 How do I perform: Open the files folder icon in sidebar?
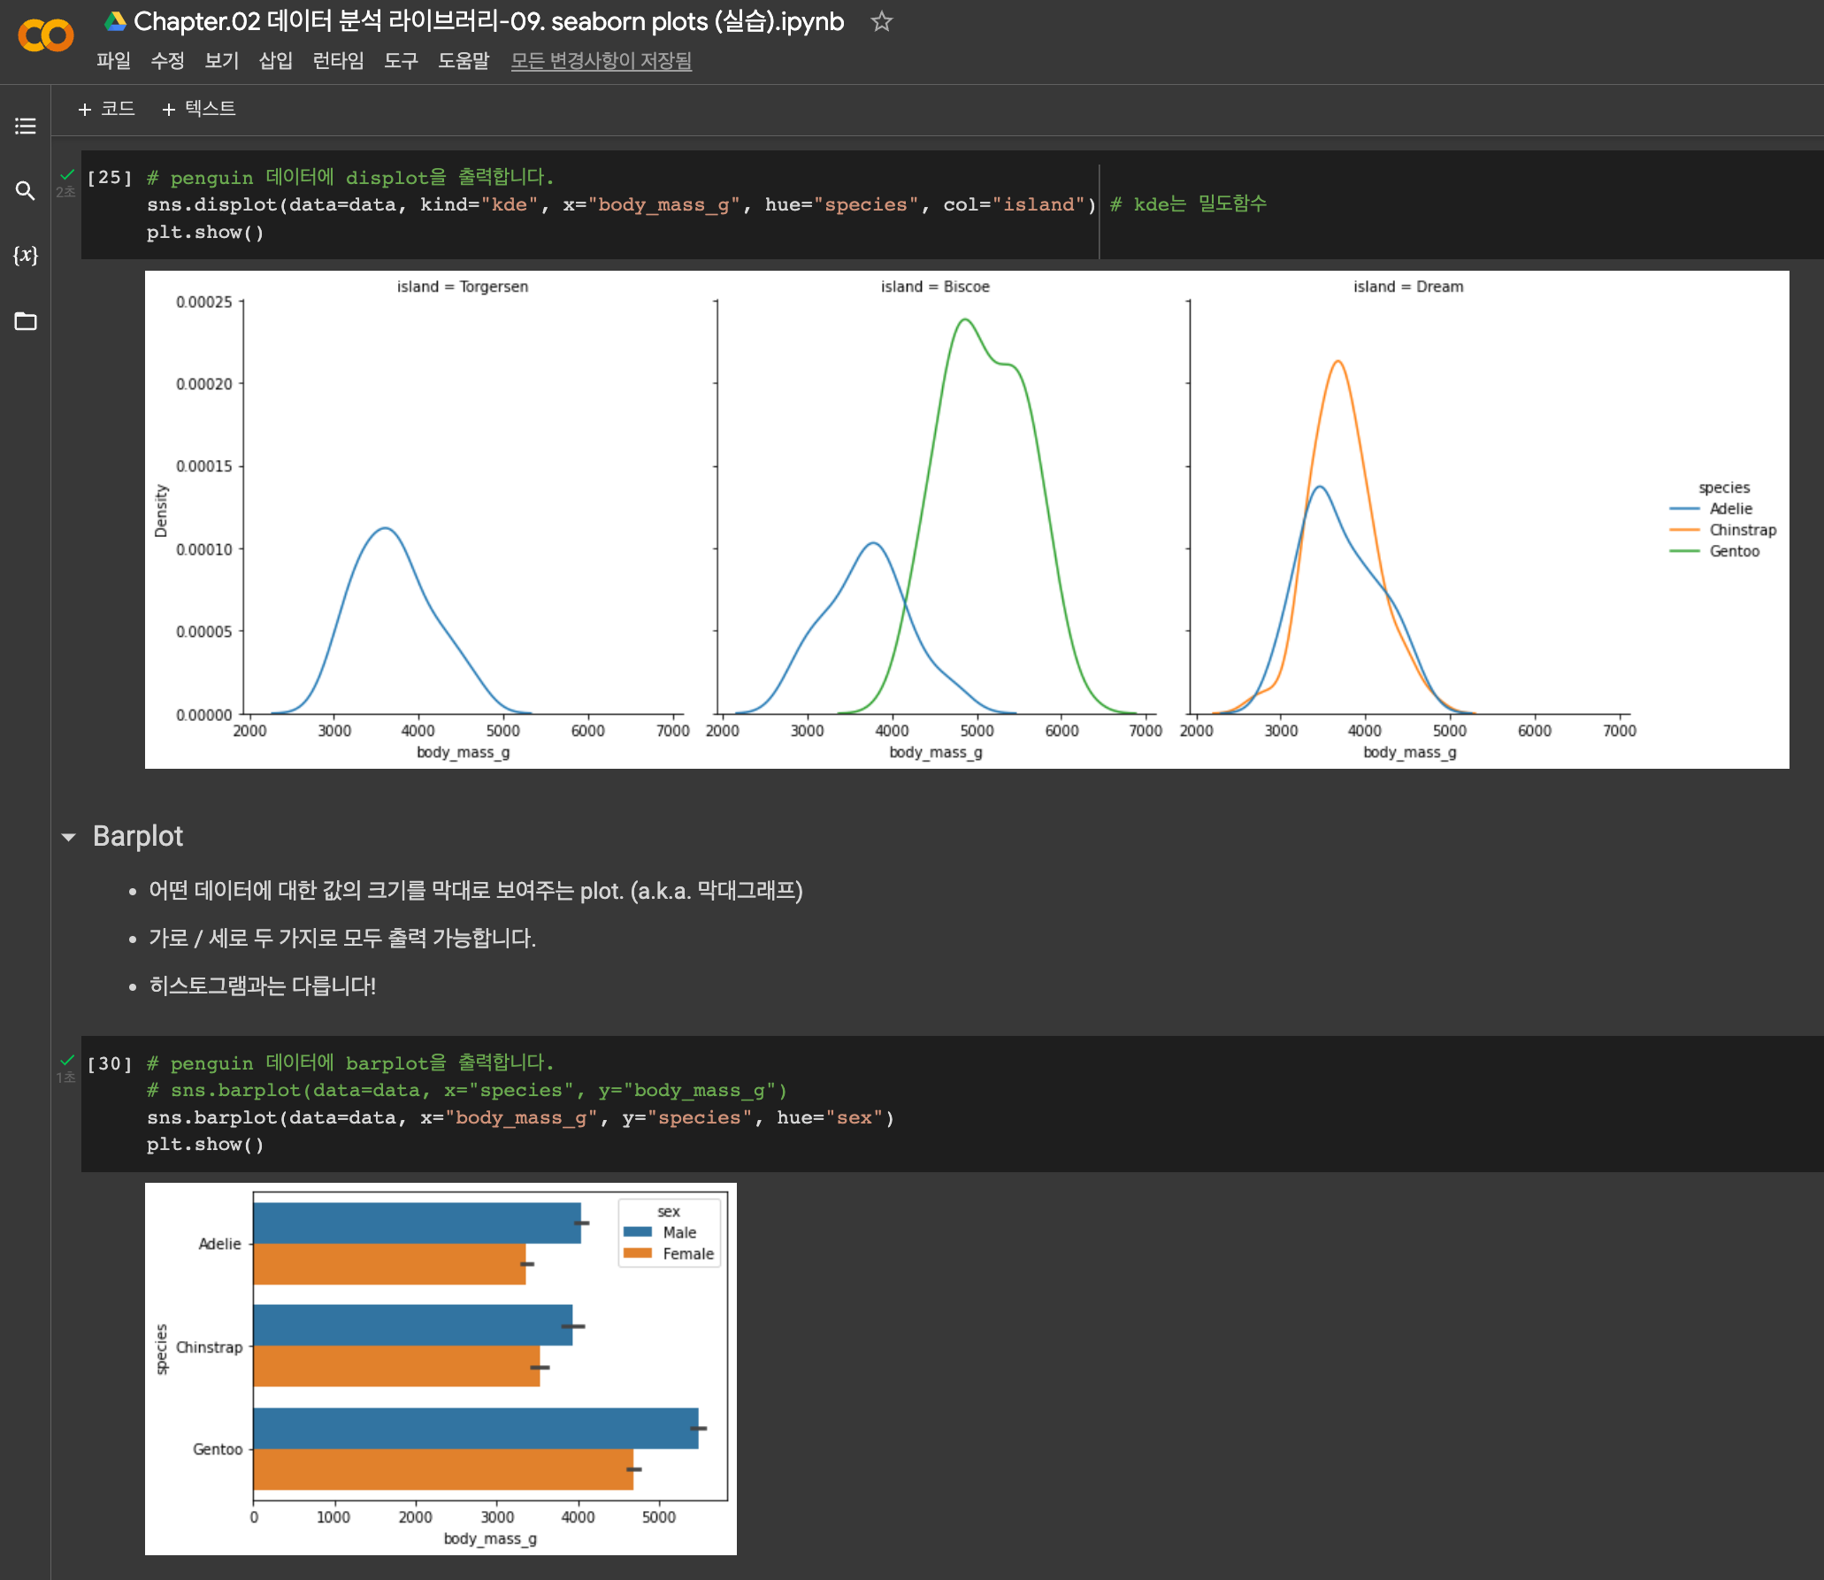pos(25,321)
